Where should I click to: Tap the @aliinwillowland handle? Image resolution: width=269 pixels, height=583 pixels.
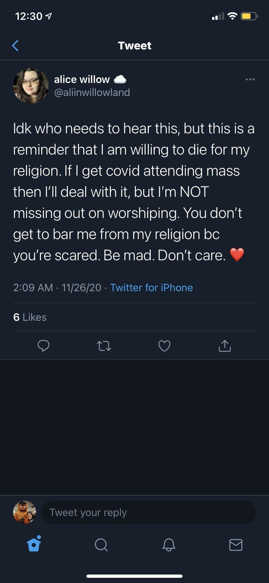(x=92, y=92)
